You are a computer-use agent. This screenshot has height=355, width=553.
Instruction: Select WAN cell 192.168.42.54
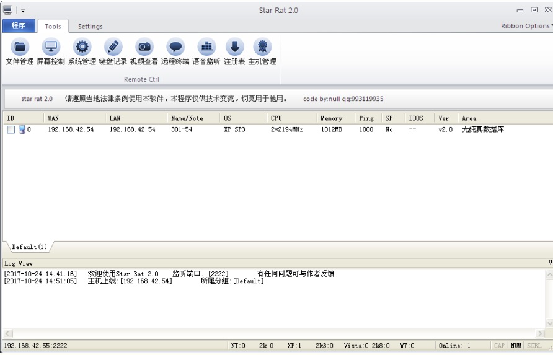(71, 129)
